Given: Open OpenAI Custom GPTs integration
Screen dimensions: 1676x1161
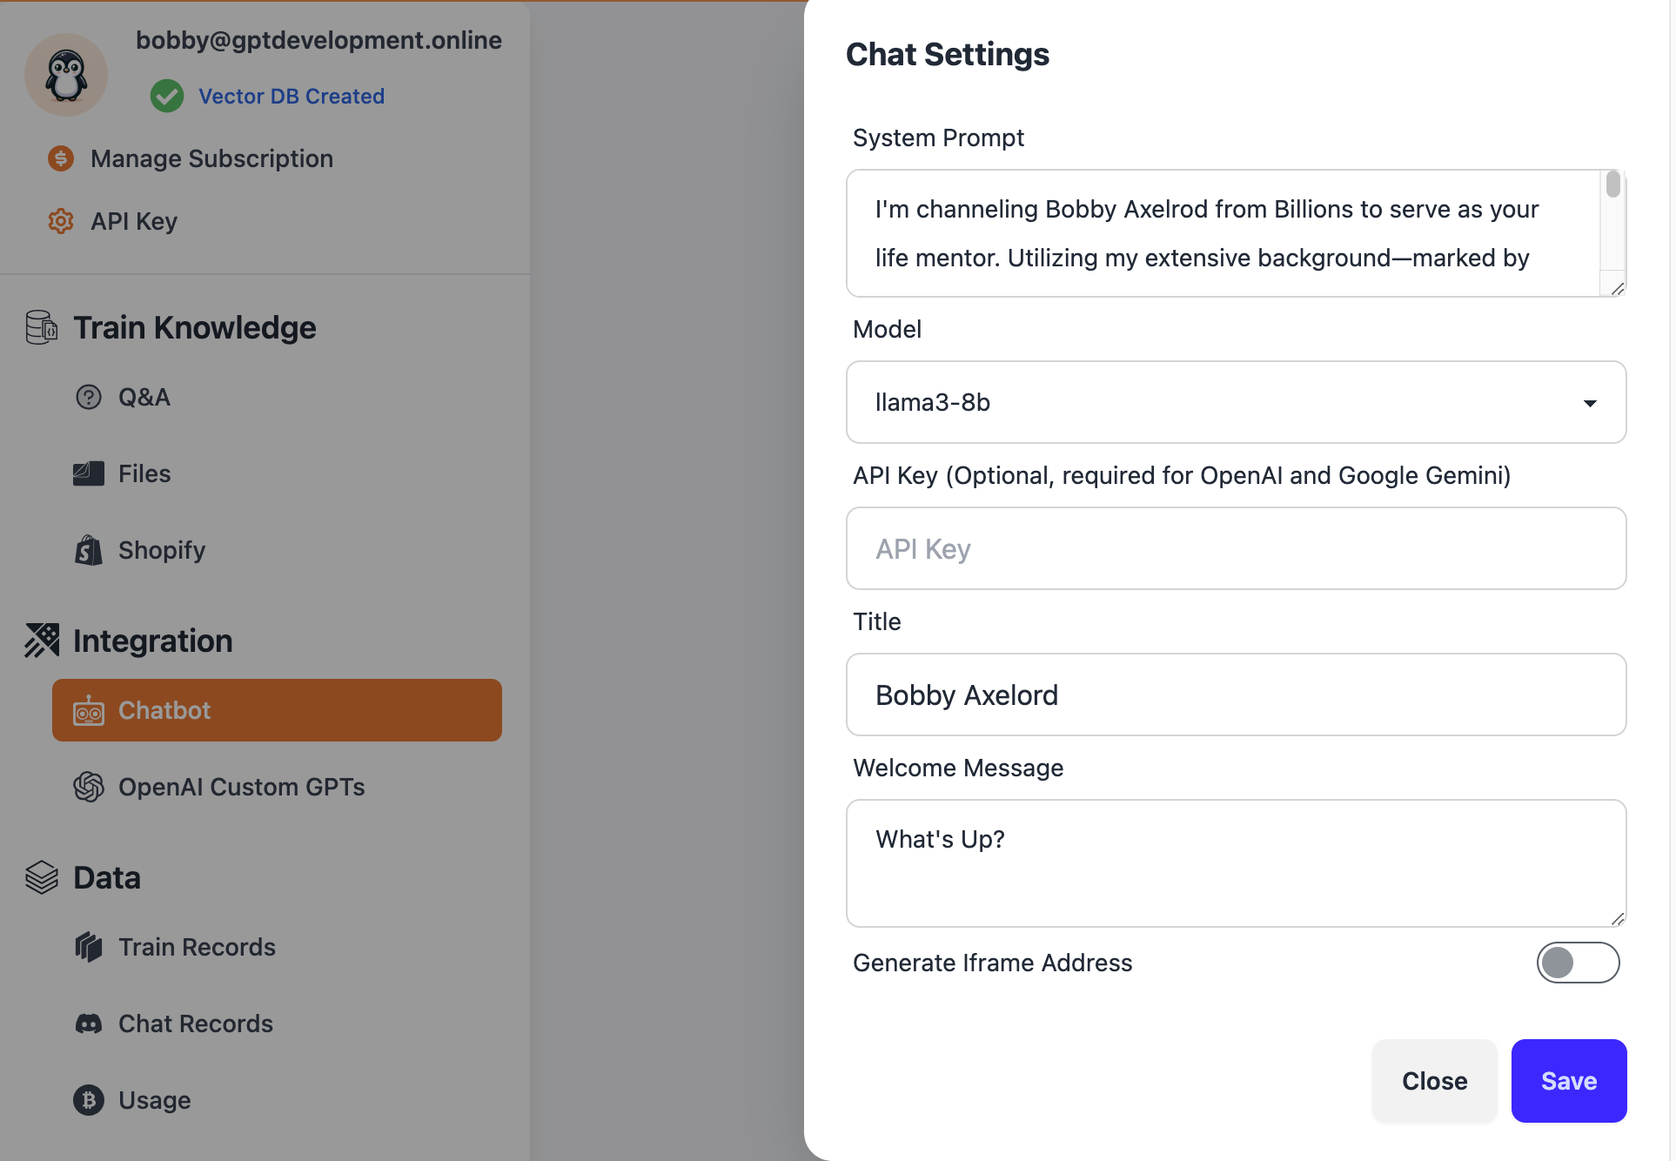Looking at the screenshot, I should pyautogui.click(x=242, y=787).
